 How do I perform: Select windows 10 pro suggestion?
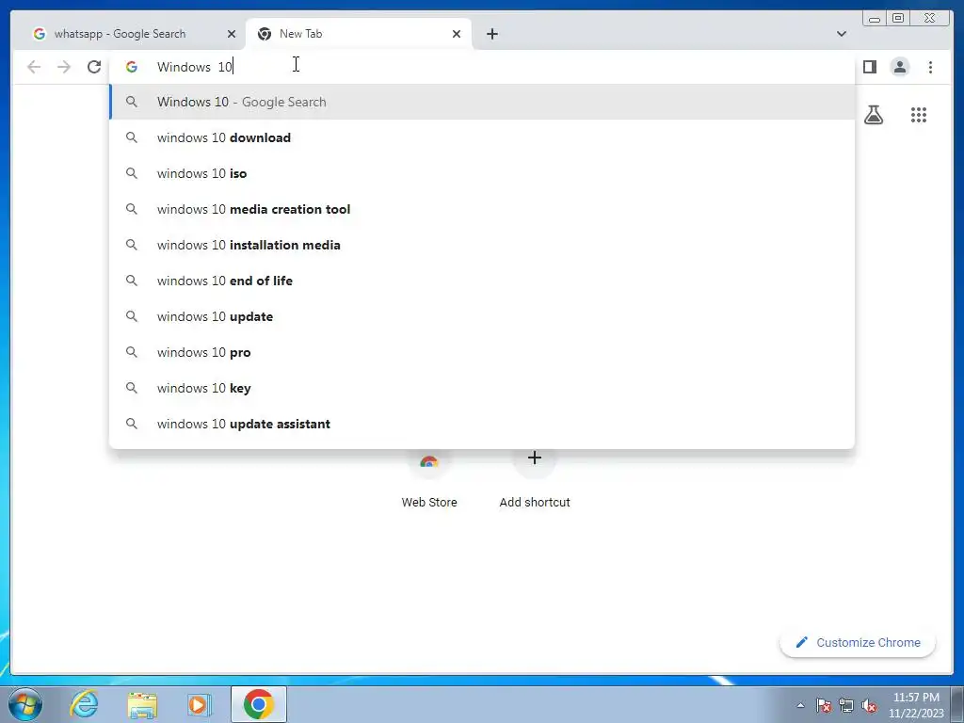pos(482,352)
